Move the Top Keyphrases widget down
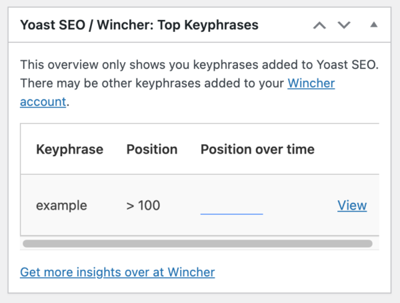The height and width of the screenshot is (303, 400). point(344,25)
